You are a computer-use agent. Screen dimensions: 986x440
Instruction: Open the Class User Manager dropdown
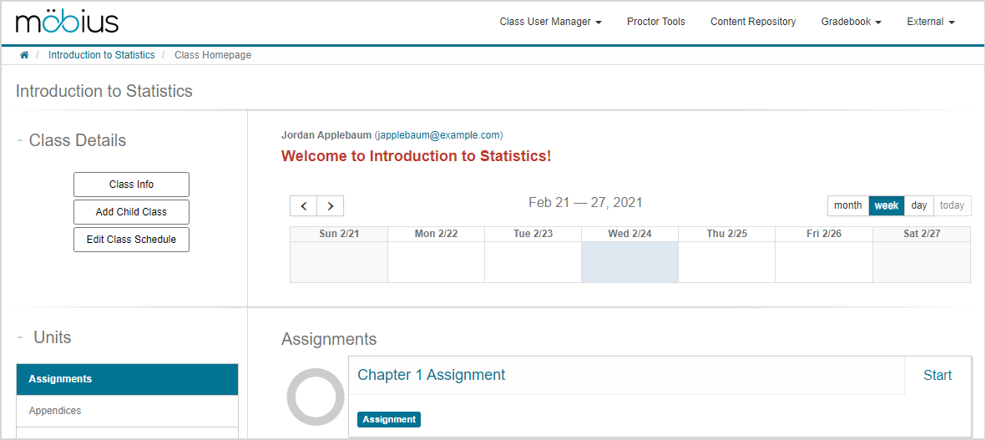click(x=550, y=22)
